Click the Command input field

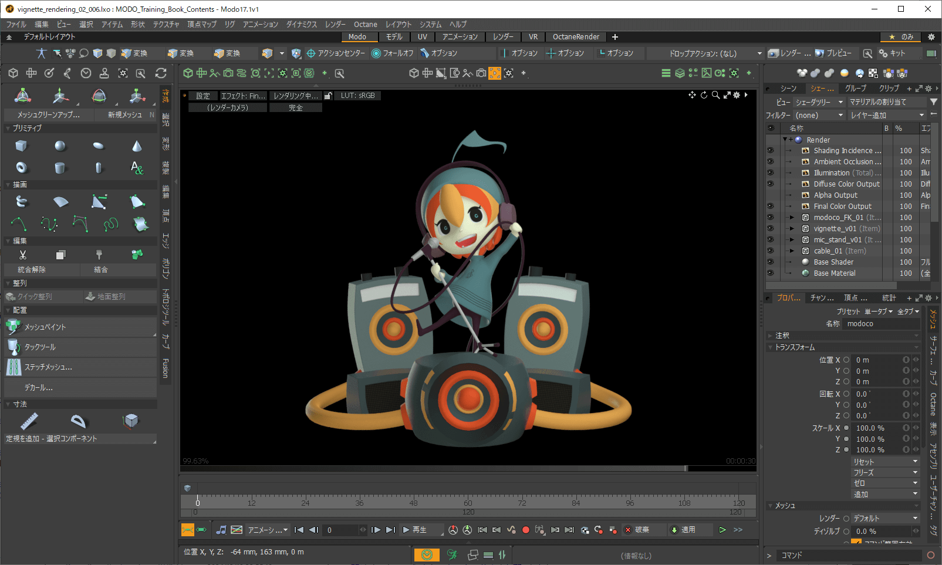pyautogui.click(x=849, y=555)
